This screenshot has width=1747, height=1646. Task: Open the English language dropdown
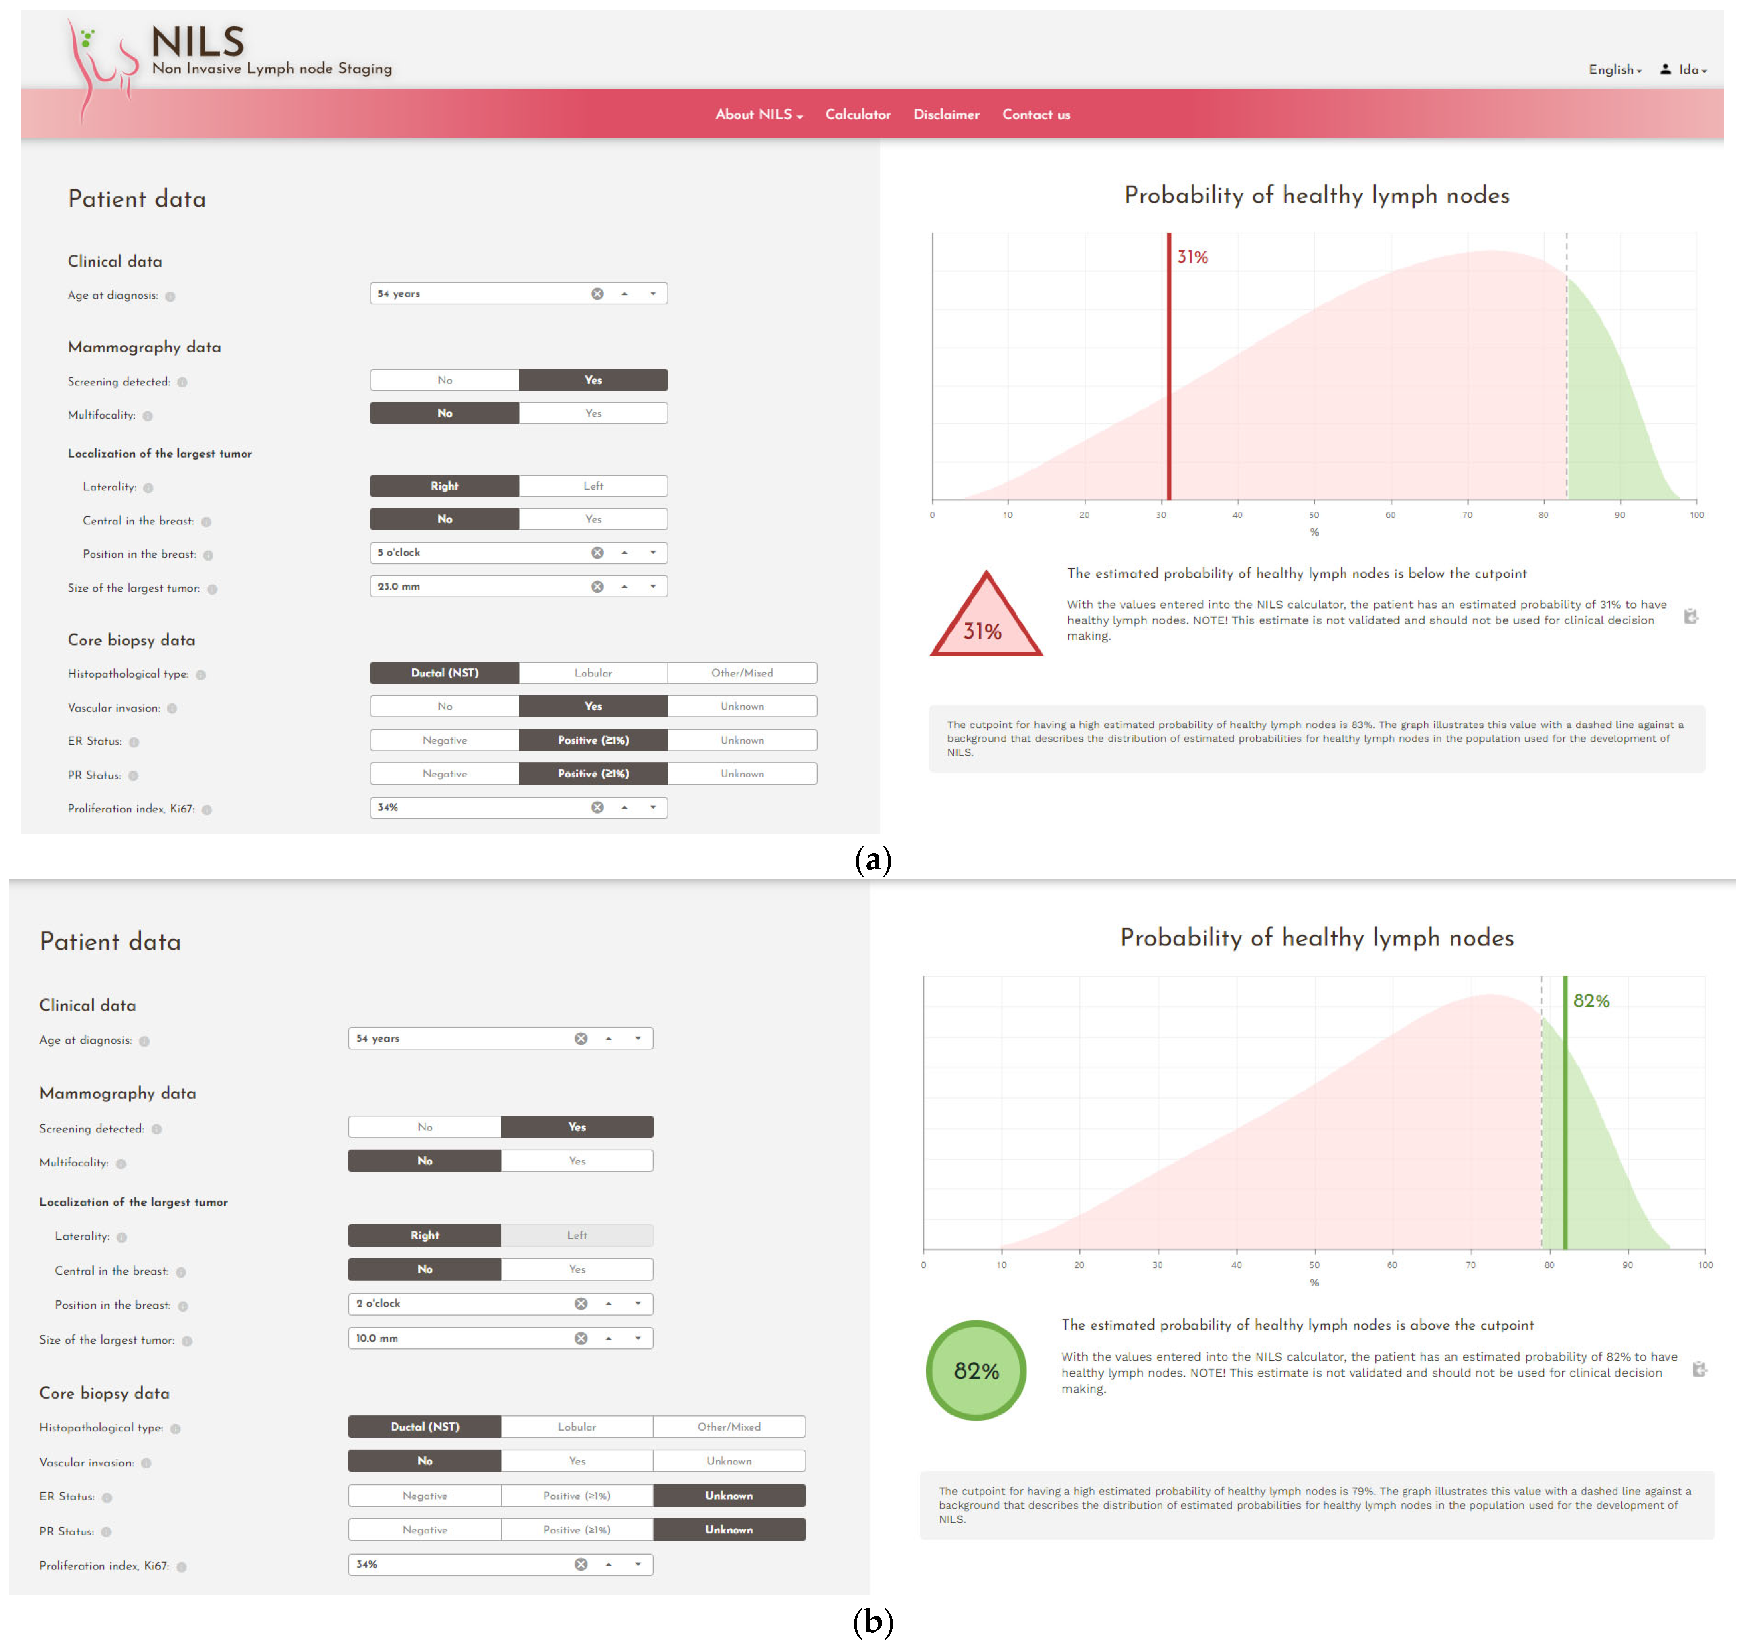point(1614,69)
